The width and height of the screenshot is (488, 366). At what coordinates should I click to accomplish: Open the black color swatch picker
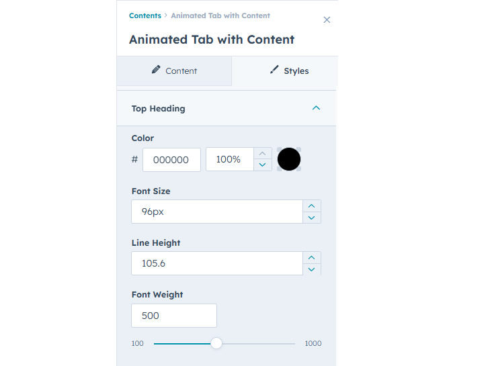(289, 160)
